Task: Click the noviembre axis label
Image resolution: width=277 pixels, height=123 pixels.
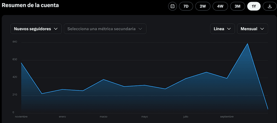Action: click(x=21, y=117)
